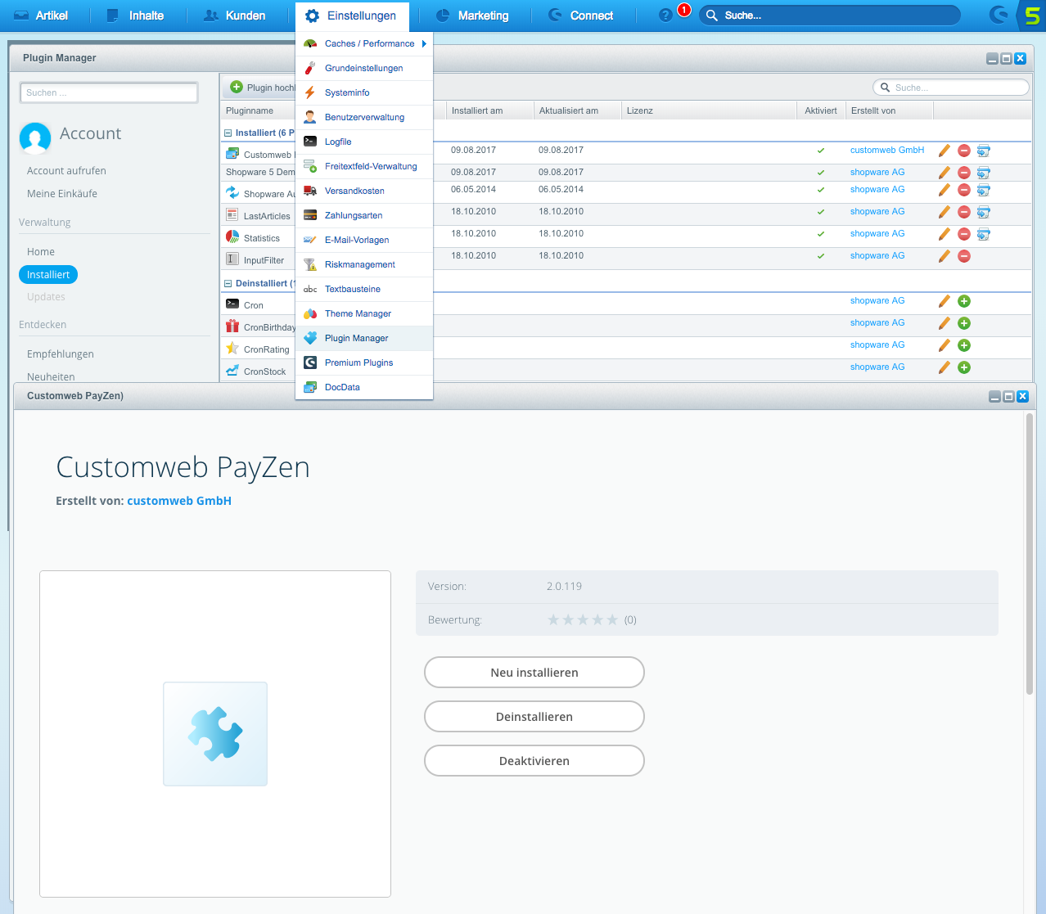1046x914 pixels.
Task: Click red uninstall icon for LastArticles
Action: (964, 212)
